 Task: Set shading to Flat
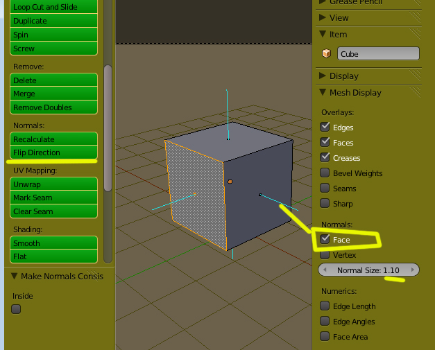(53, 256)
